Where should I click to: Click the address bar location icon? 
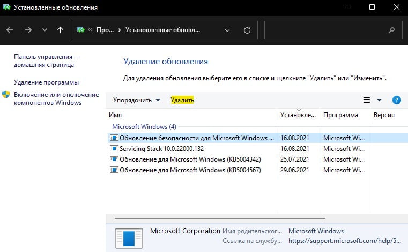pyautogui.click(x=80, y=30)
